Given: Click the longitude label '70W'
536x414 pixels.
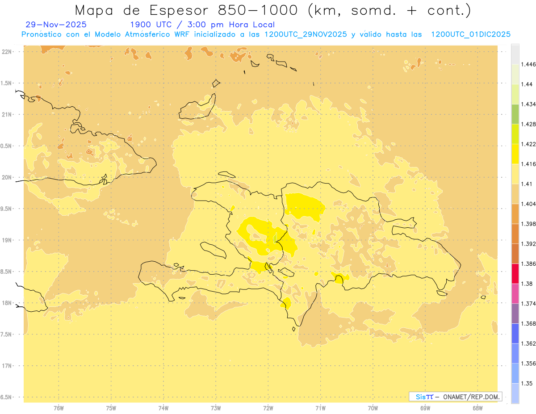Looking at the screenshot, I should point(373,408).
